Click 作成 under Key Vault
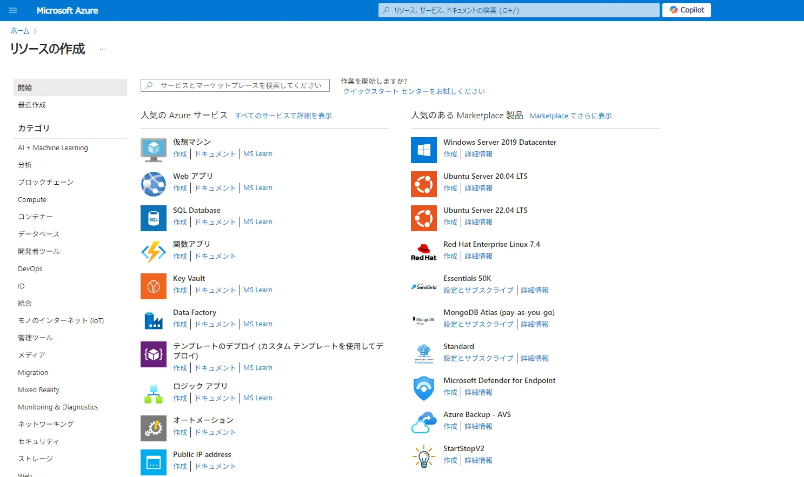804x477 pixels. pos(180,290)
